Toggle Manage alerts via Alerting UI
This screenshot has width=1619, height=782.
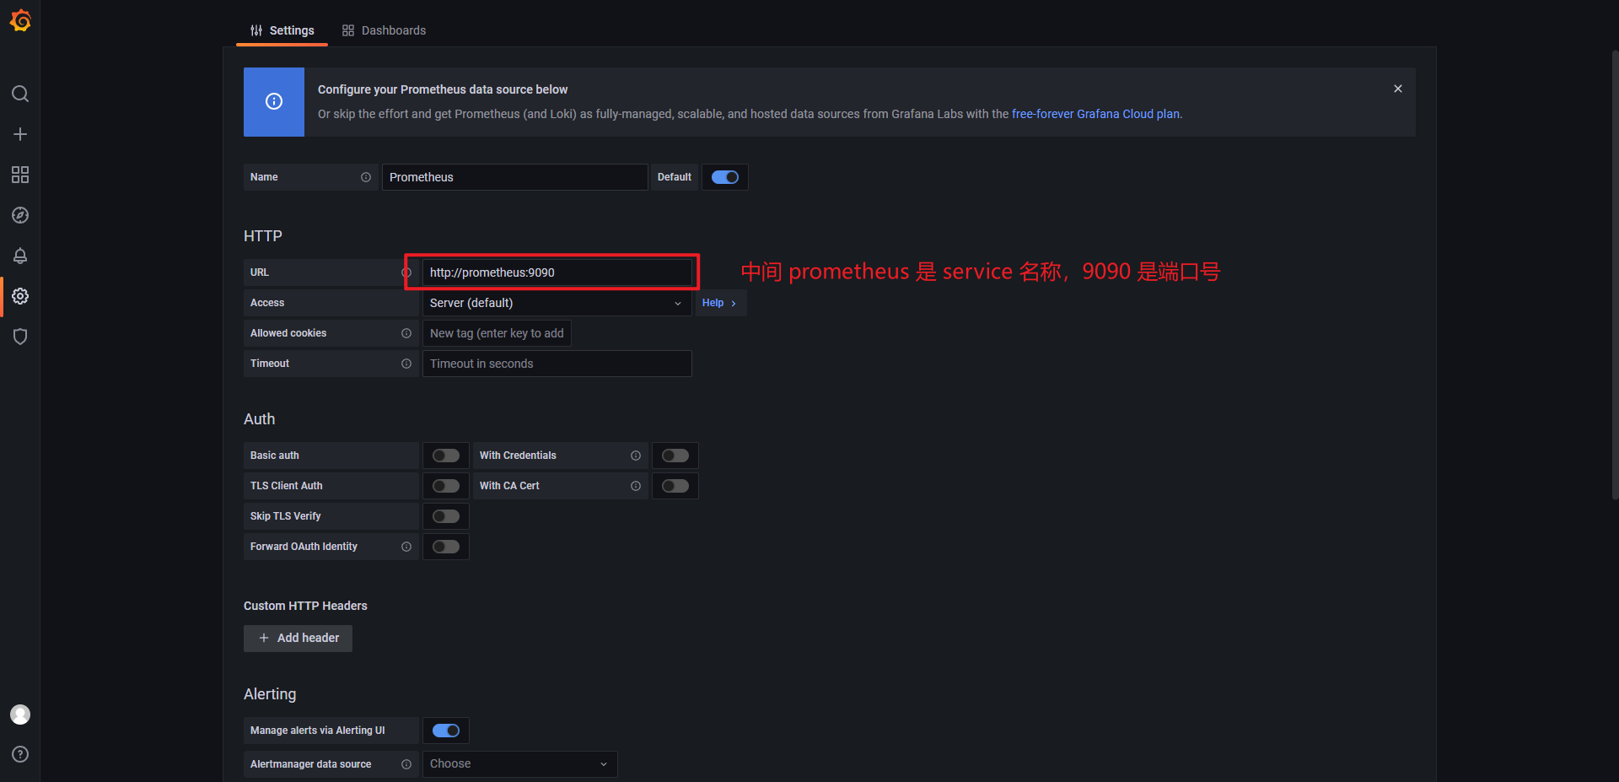(446, 731)
